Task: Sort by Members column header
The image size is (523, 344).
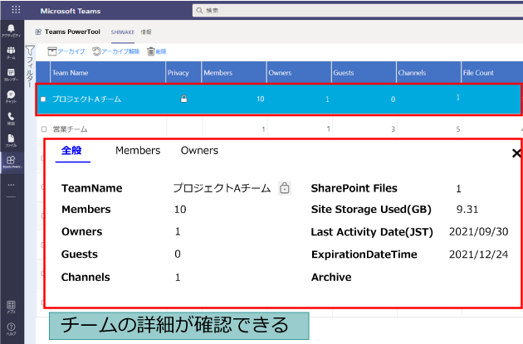Action: click(x=234, y=72)
